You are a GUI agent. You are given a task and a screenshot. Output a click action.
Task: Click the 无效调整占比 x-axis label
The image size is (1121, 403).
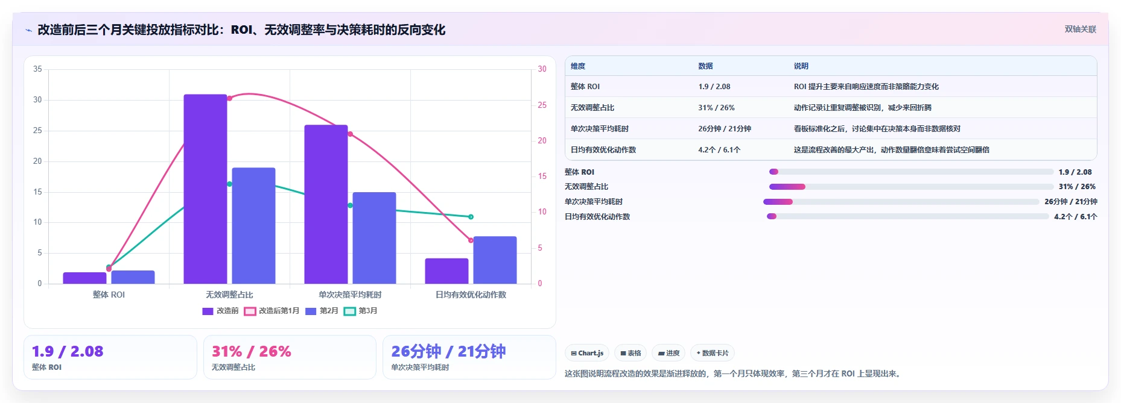tap(229, 295)
